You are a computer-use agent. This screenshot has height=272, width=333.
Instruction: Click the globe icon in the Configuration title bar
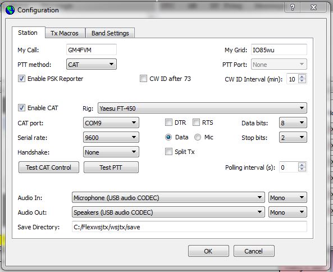pos(10,10)
